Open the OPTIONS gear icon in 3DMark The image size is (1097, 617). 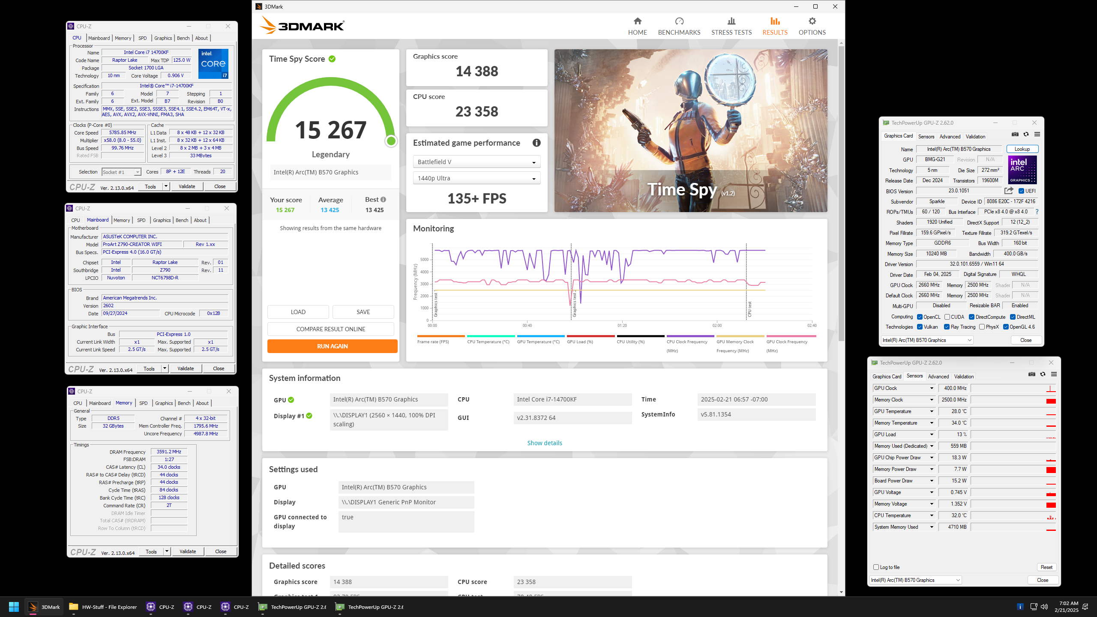812,21
